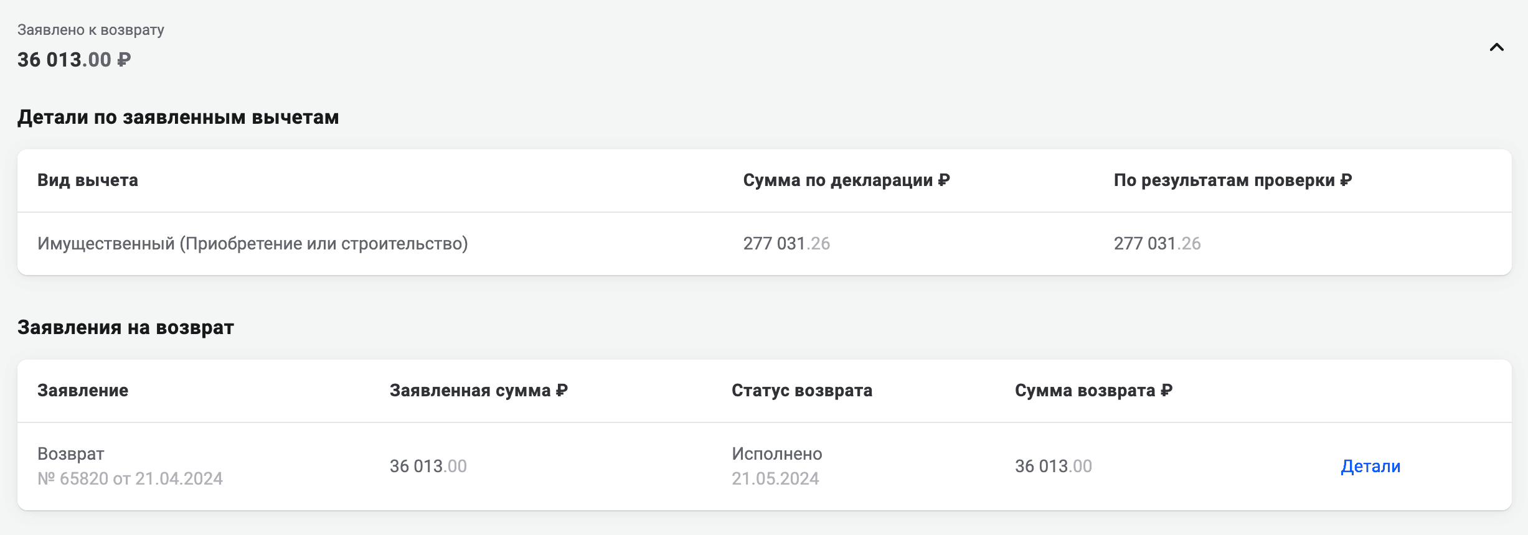Click application number 65820 от 21.04.2024
The image size is (1528, 535).
[130, 479]
